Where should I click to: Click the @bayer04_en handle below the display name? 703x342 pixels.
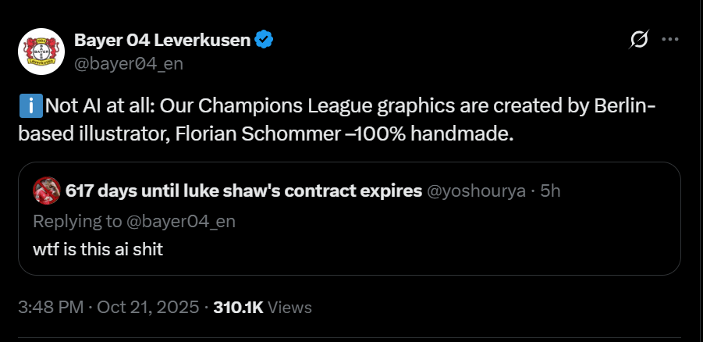coord(128,64)
